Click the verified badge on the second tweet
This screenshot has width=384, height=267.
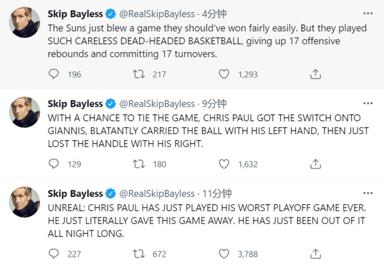111,104
